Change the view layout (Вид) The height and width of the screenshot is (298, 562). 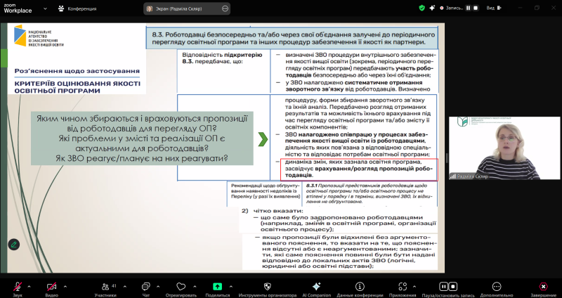[x=494, y=8]
